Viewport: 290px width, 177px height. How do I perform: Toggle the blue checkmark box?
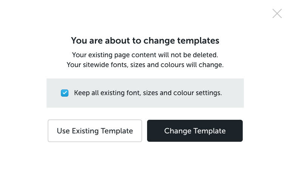(x=65, y=93)
